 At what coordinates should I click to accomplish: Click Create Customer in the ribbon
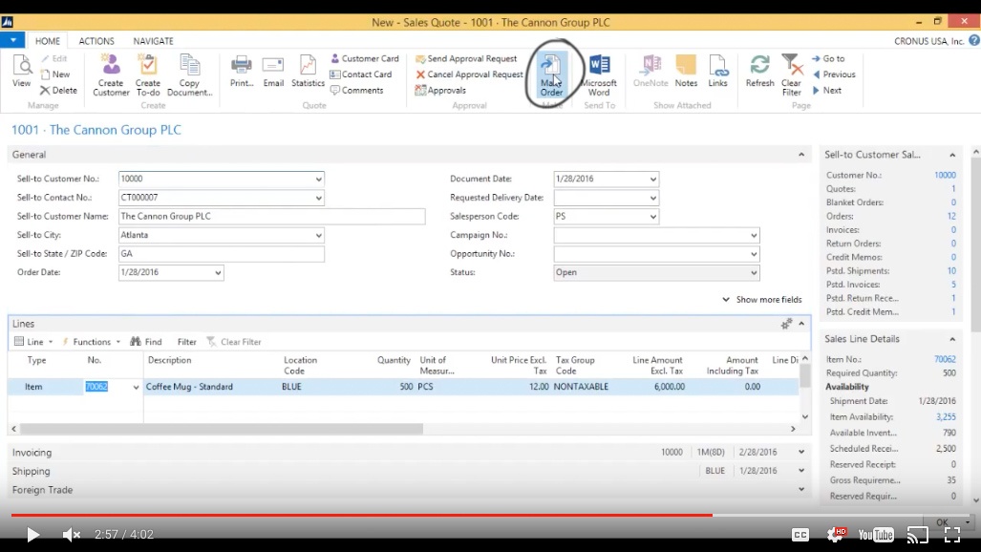[x=111, y=75]
